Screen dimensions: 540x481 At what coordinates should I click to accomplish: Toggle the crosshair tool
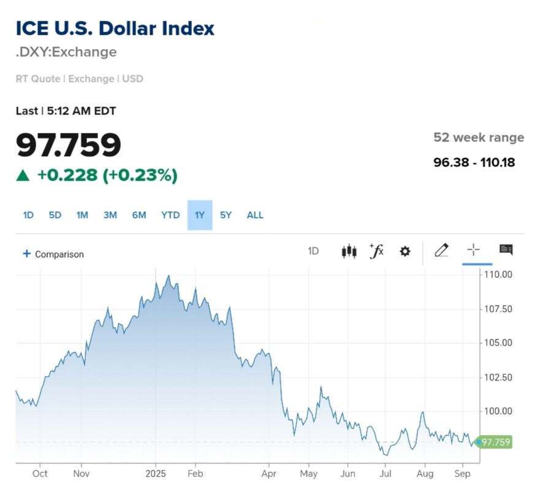click(x=473, y=250)
